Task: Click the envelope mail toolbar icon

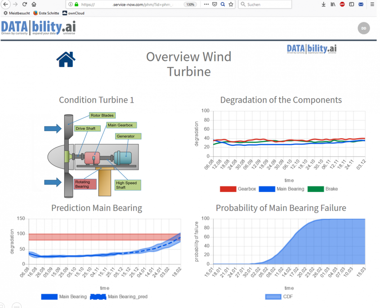Action: [361, 5]
